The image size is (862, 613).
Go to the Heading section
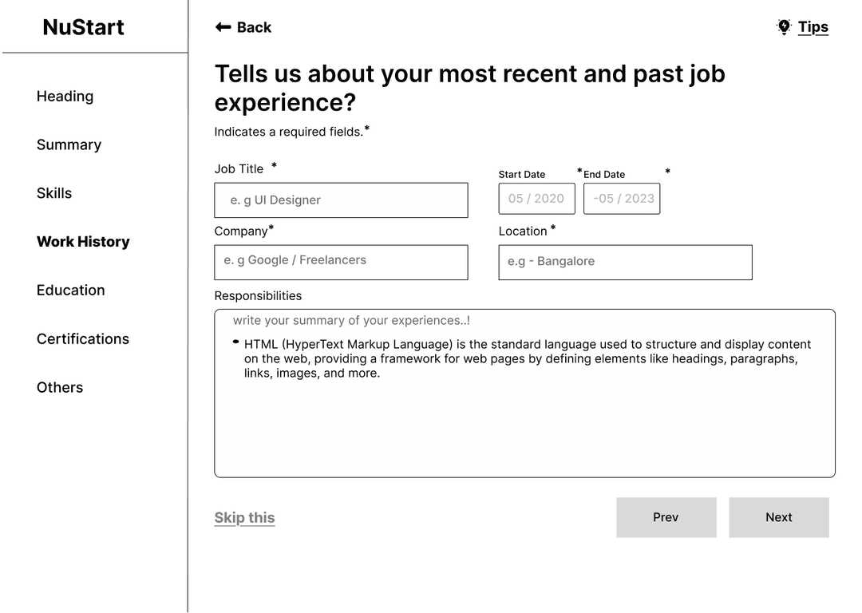click(65, 97)
